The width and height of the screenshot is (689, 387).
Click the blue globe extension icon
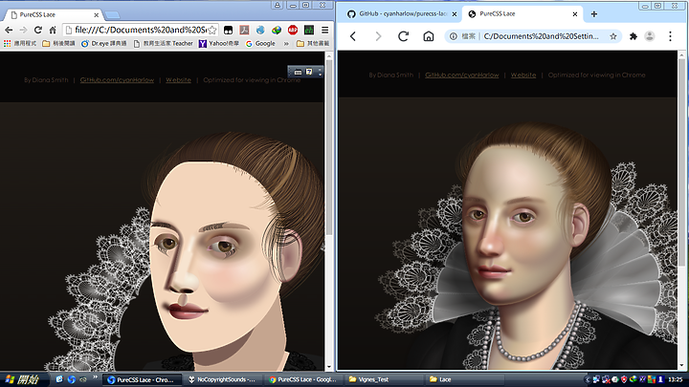pos(260,30)
